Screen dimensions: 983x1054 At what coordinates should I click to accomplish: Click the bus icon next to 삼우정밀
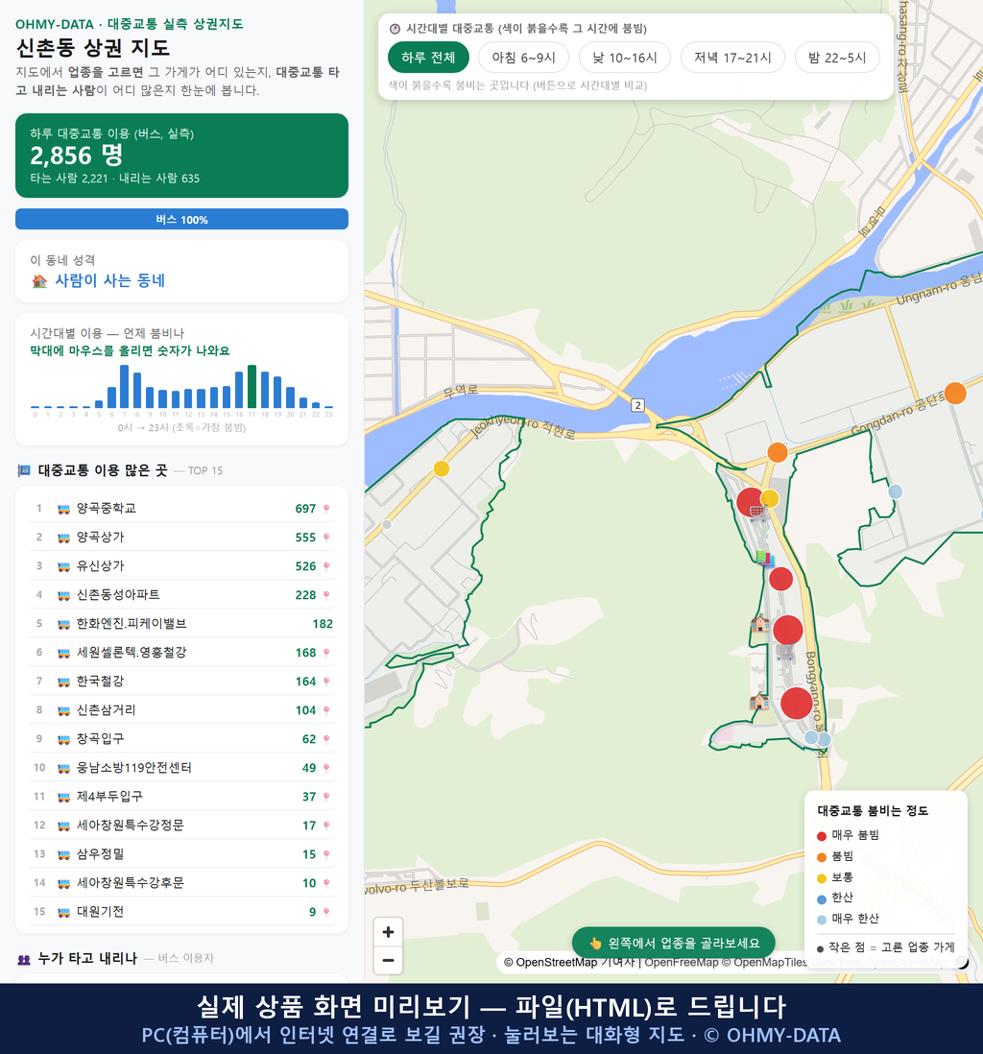tap(64, 855)
